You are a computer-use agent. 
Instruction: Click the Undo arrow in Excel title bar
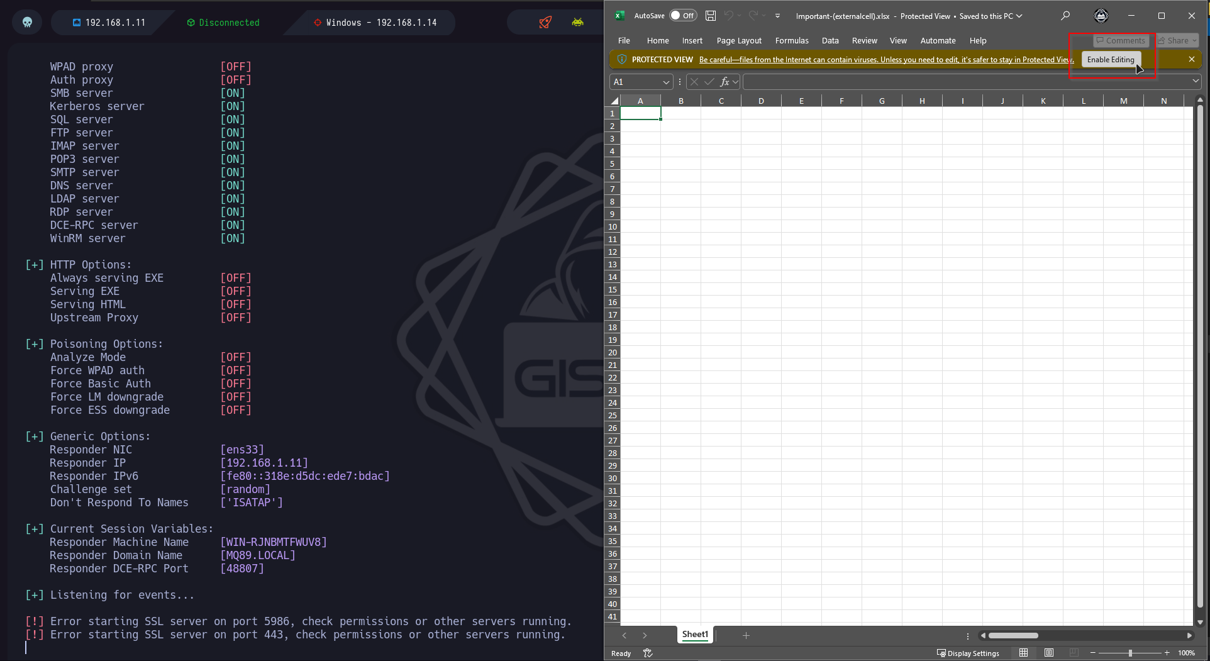728,16
